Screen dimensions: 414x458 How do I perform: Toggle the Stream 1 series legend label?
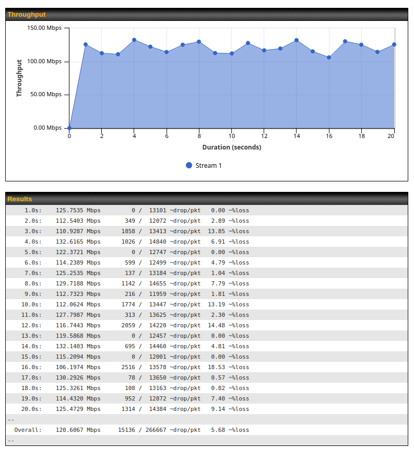point(208,166)
